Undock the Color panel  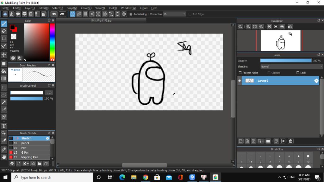click(49, 21)
